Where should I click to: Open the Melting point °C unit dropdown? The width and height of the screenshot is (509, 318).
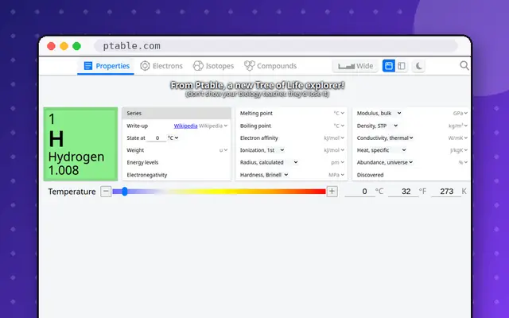coord(339,113)
